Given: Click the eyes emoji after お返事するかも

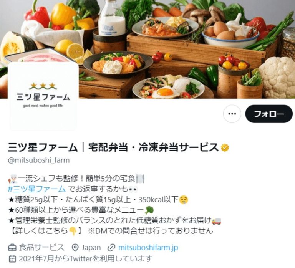Looking at the screenshot, I should point(133,189).
